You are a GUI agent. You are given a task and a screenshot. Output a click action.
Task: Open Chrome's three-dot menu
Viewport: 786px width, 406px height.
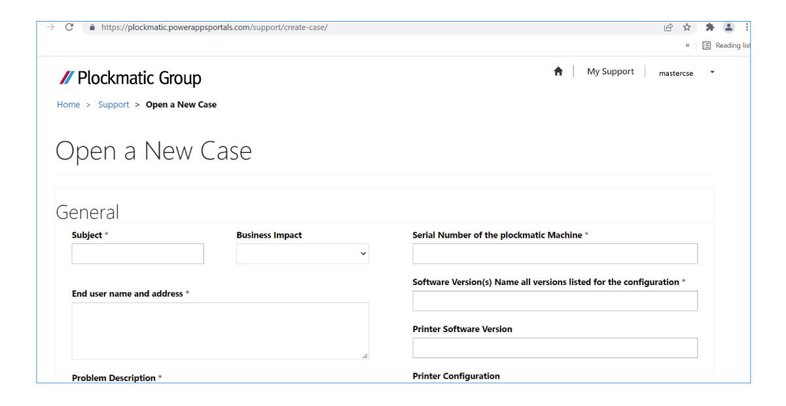click(746, 27)
